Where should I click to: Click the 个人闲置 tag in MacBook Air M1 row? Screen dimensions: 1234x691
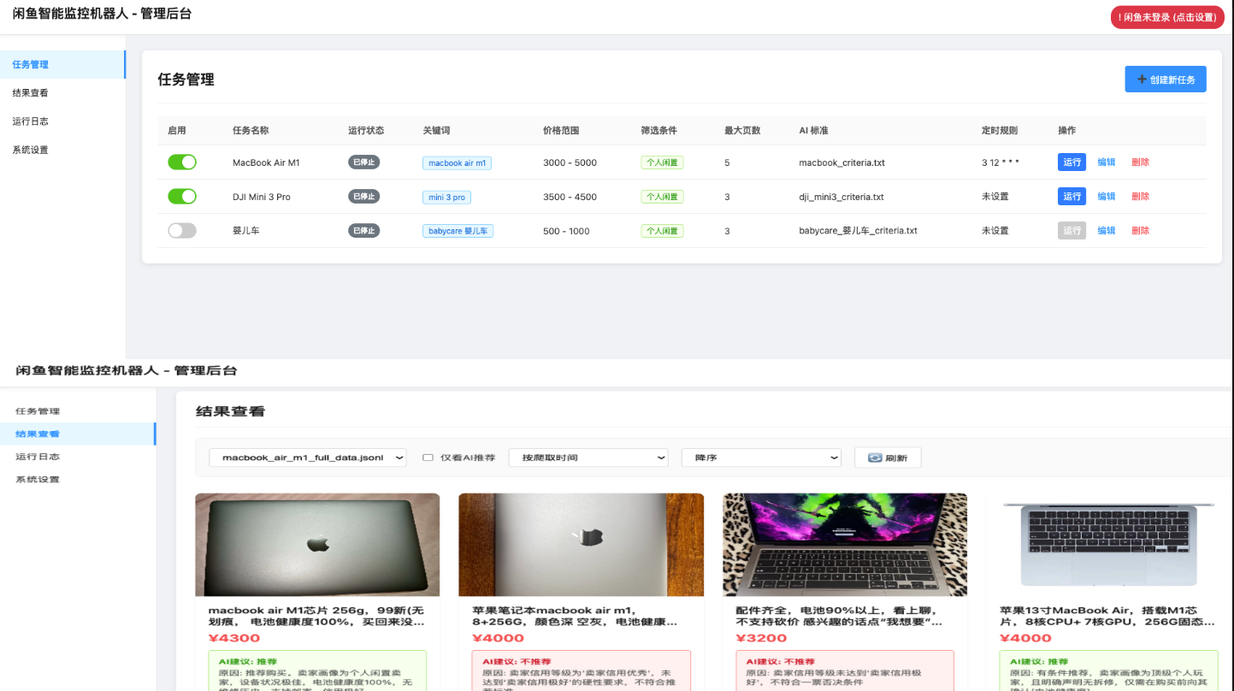pos(662,162)
